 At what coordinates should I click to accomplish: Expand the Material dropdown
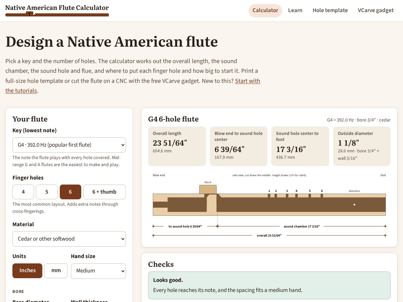69,239
